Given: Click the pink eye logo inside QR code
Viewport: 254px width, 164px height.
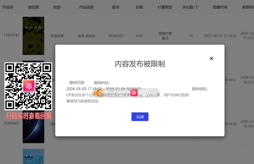Looking at the screenshot, I should tap(28, 86).
